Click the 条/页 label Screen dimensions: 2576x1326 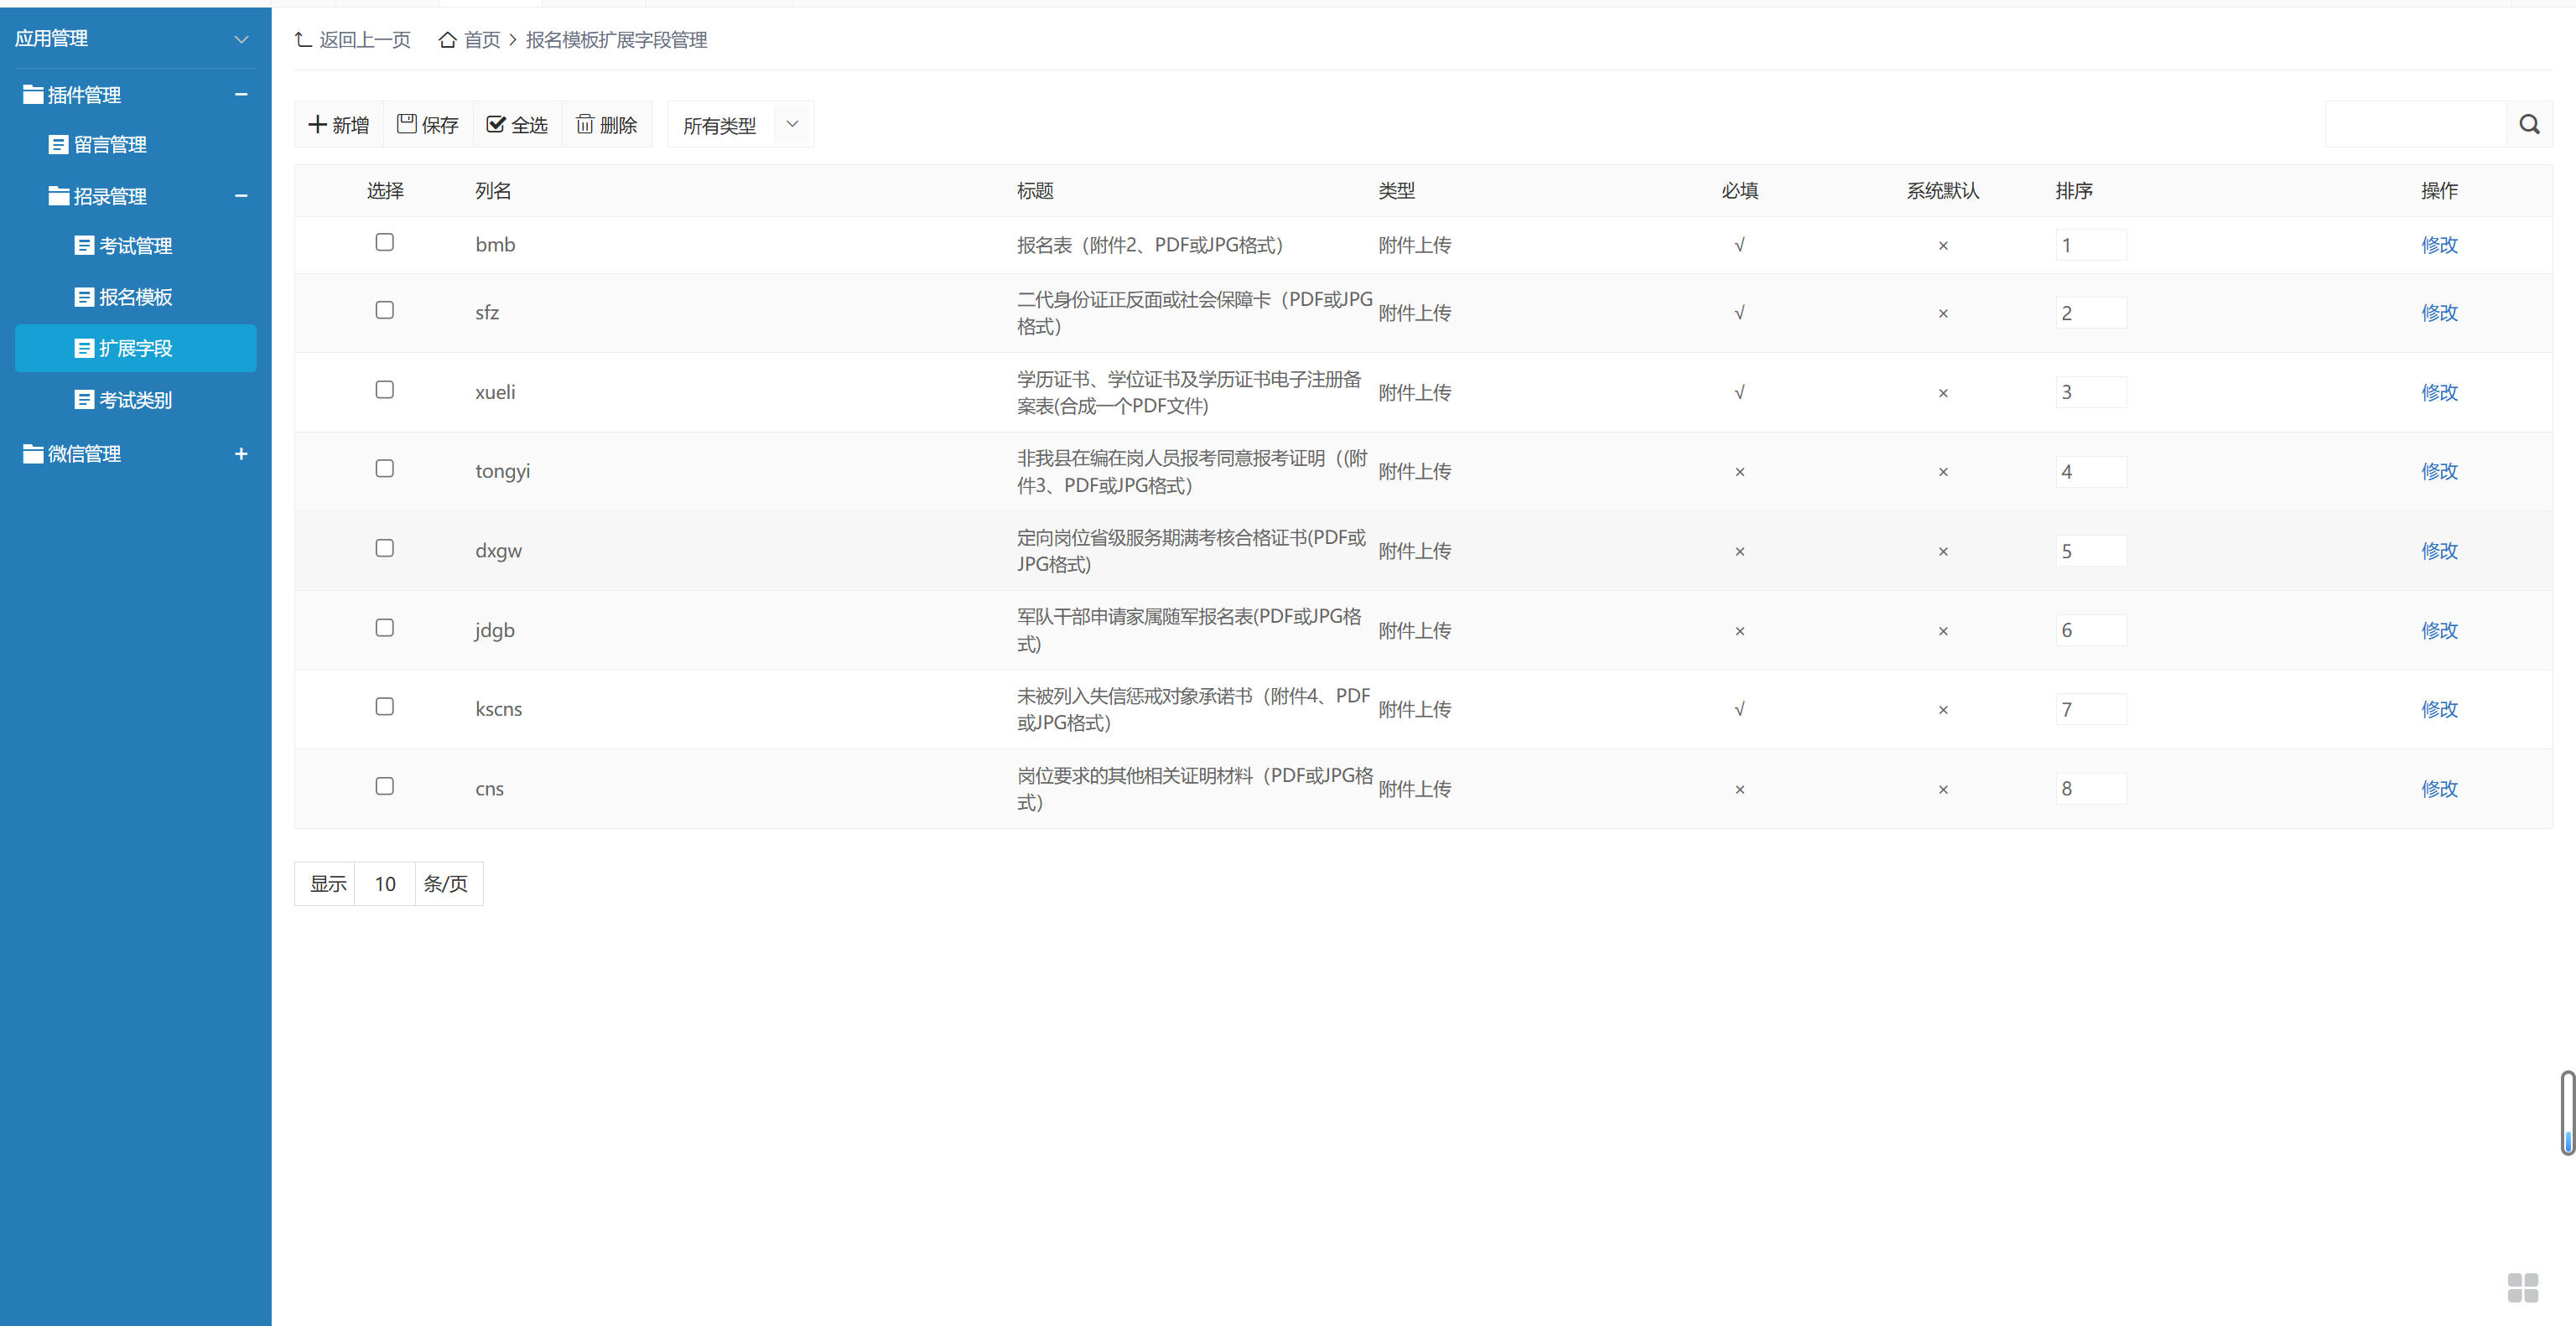tap(446, 883)
